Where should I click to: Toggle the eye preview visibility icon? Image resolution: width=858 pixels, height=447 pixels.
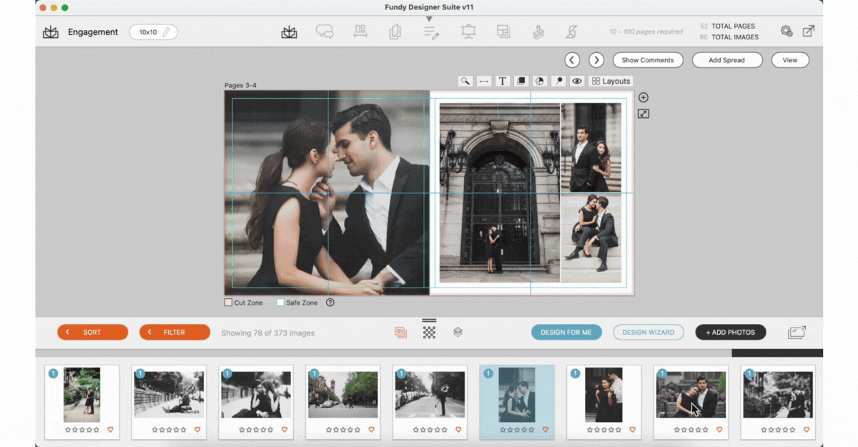[577, 82]
